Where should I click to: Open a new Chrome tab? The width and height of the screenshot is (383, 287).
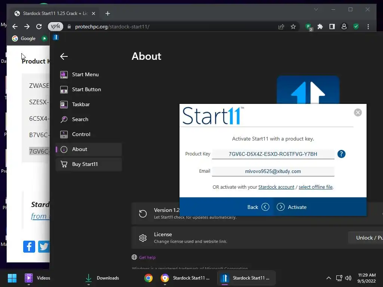click(107, 13)
